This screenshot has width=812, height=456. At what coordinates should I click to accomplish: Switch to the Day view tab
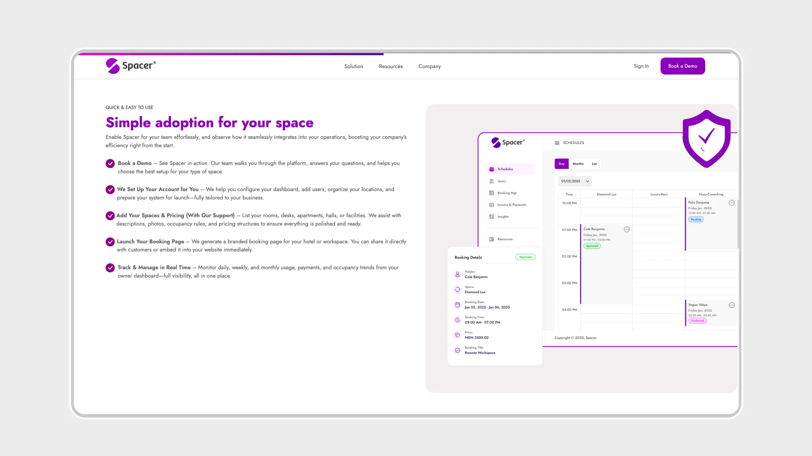coord(561,164)
